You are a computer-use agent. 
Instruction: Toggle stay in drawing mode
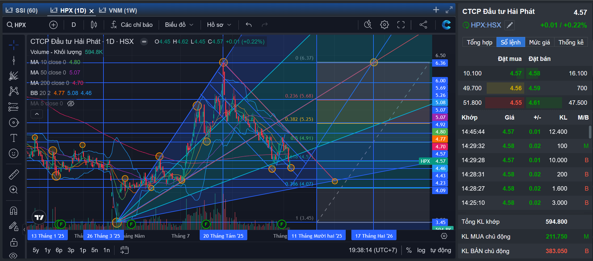coord(14,226)
